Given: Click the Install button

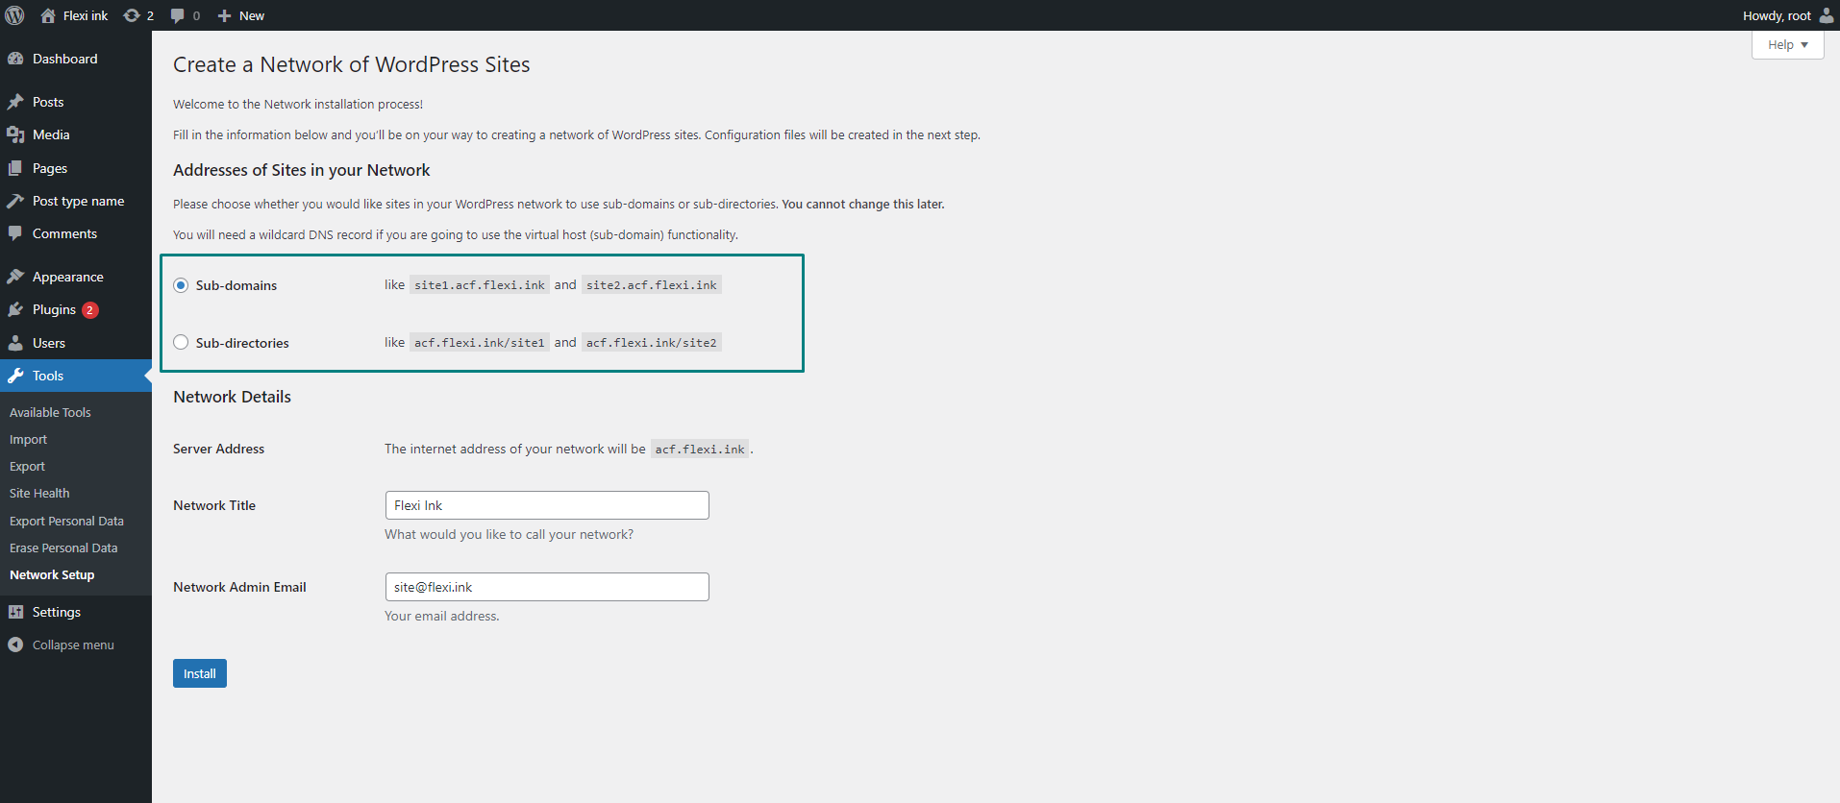Looking at the screenshot, I should [x=200, y=673].
